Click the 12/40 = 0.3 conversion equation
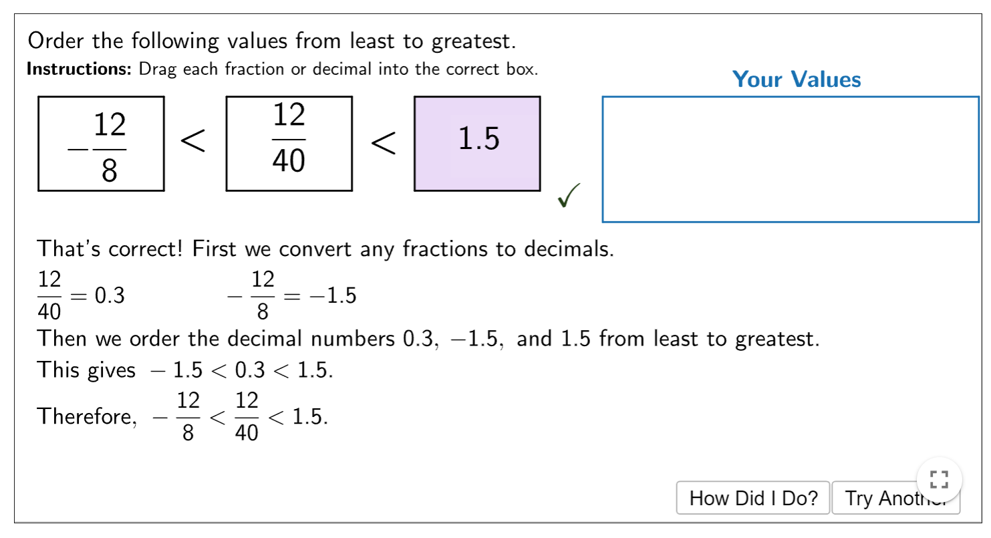This screenshot has width=991, height=538. (x=81, y=295)
